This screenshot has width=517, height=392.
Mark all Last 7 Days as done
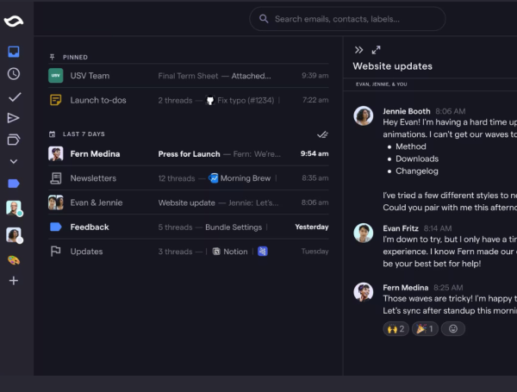(322, 134)
